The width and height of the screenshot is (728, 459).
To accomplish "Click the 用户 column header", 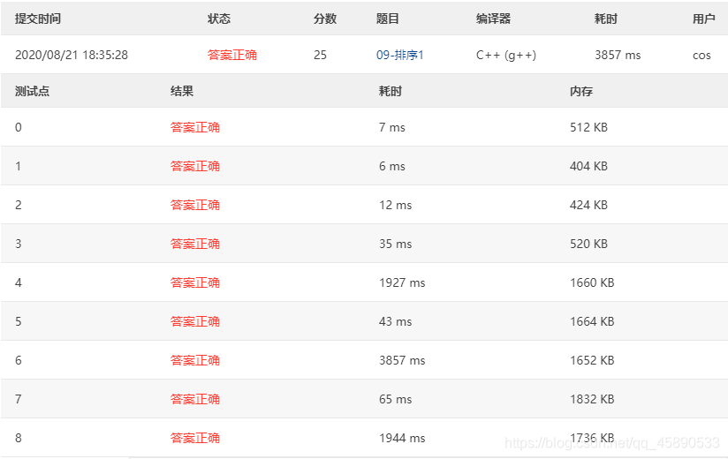I will (704, 19).
